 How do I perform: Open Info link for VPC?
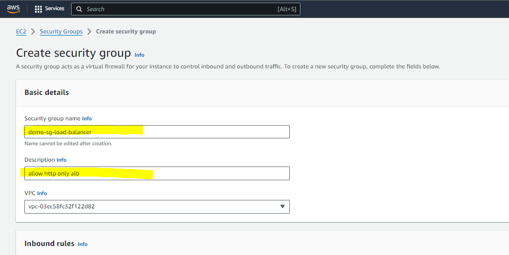[42, 193]
